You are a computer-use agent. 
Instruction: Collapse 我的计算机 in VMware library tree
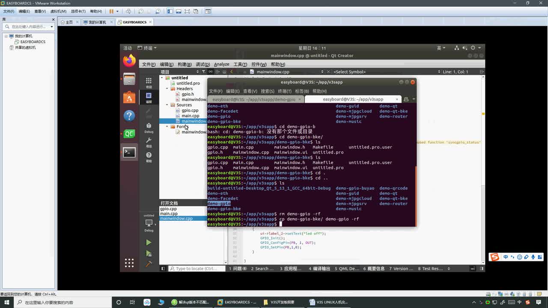point(6,36)
